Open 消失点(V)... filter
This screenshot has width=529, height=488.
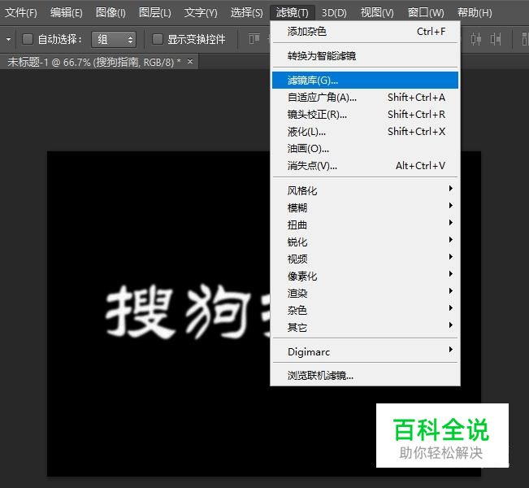366,166
